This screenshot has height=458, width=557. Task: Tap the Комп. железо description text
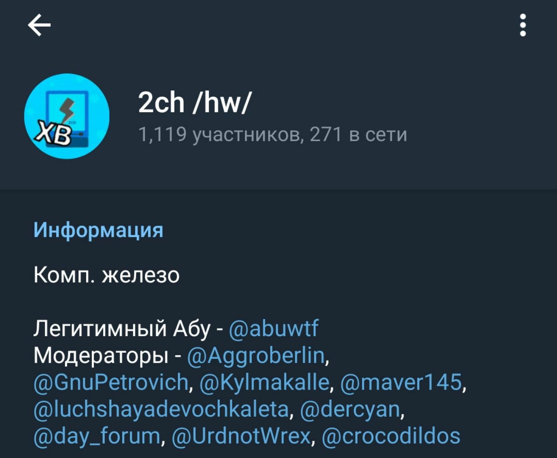[107, 275]
